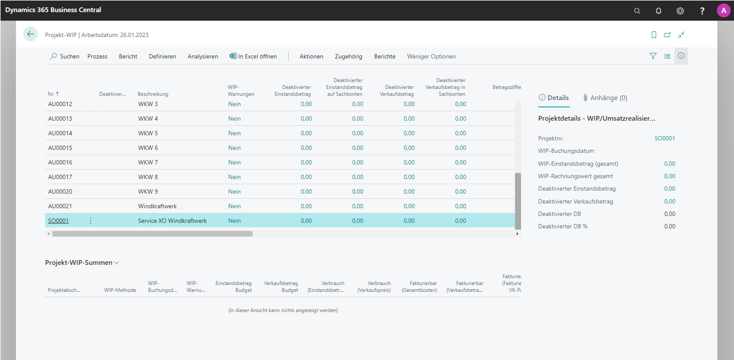Screen dimensions: 734x360
Task: Click the bookmark page icon
Action: click(654, 35)
